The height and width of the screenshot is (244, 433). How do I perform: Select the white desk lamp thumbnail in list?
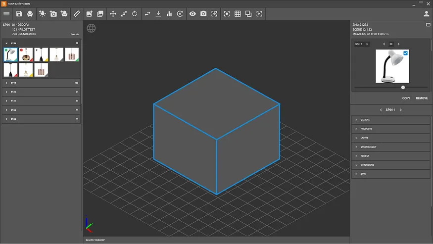click(10, 54)
